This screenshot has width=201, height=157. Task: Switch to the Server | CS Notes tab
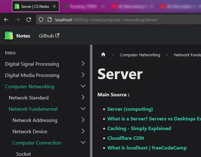coord(36,6)
